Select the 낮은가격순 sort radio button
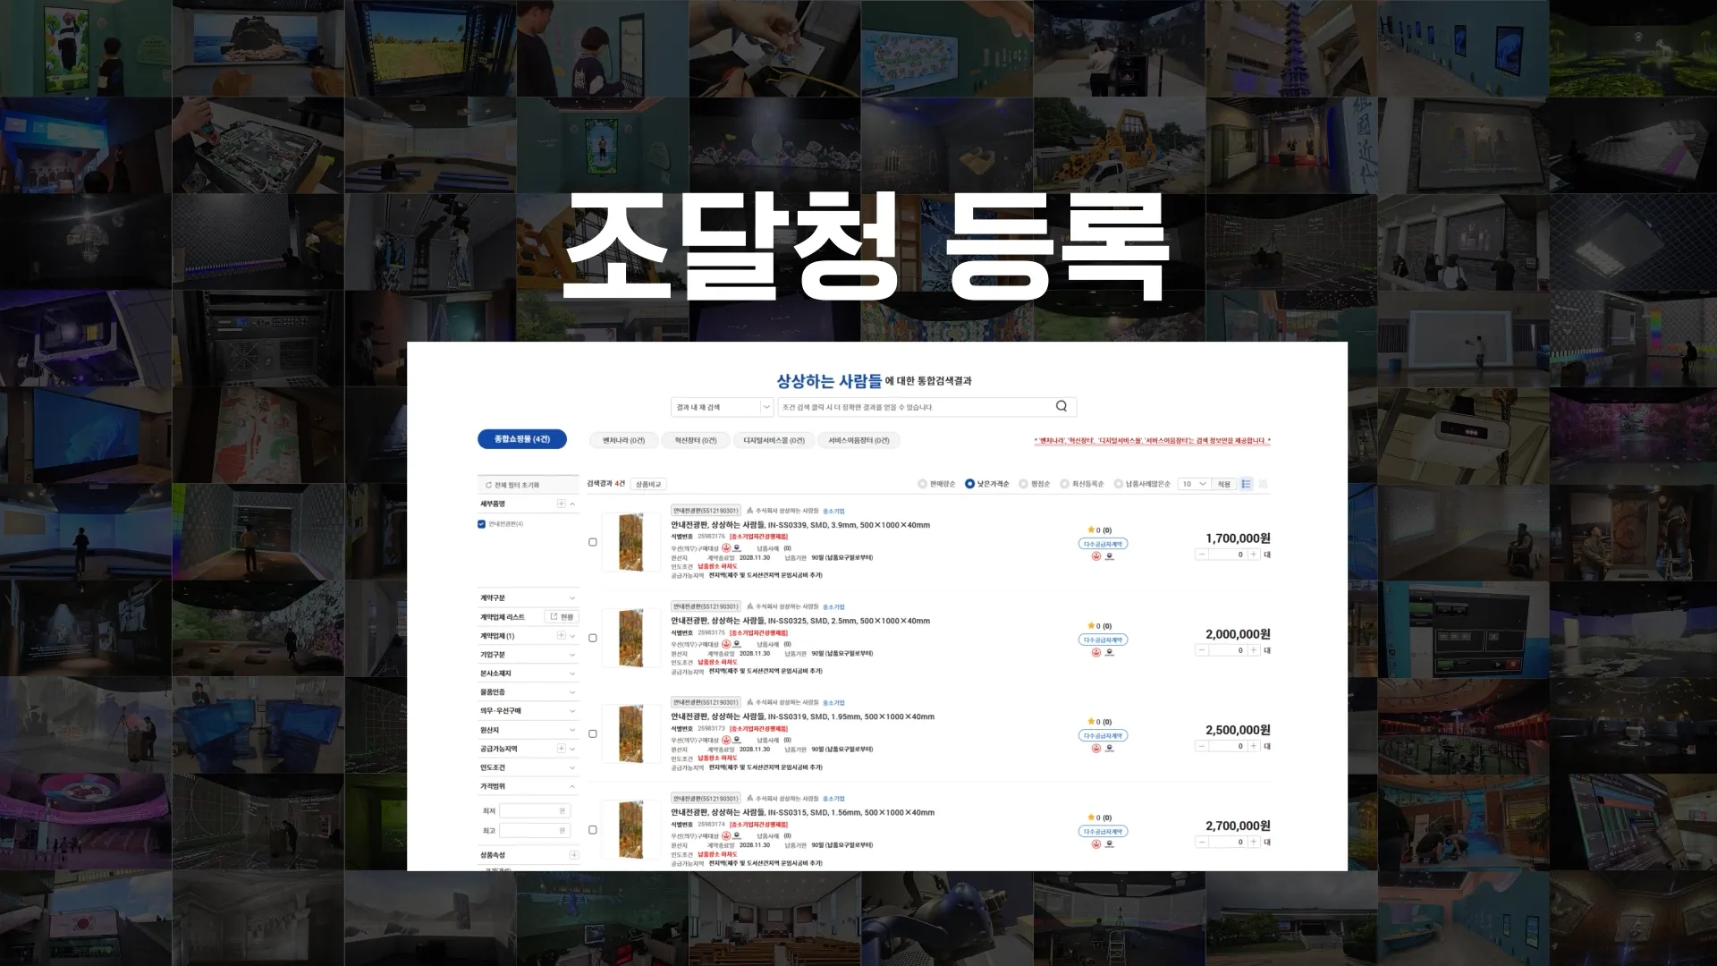 969,484
